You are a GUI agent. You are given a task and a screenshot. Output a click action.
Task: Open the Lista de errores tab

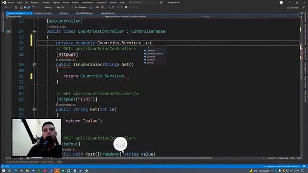48,162
